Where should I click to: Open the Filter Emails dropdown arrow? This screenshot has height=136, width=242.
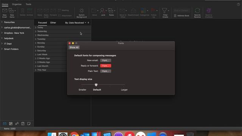click(x=168, y=11)
